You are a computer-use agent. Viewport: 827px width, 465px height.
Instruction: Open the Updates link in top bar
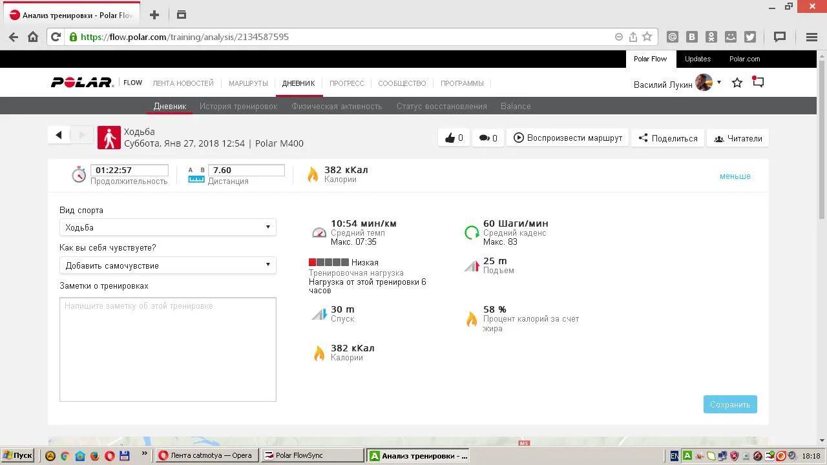coord(698,59)
